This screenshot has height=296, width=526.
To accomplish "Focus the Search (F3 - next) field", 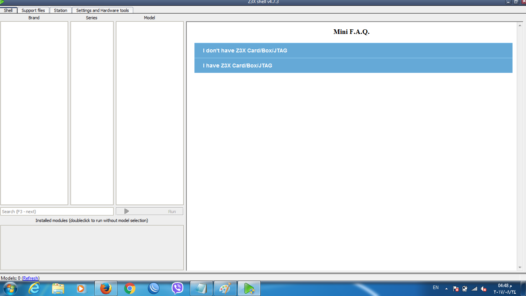I will point(57,212).
